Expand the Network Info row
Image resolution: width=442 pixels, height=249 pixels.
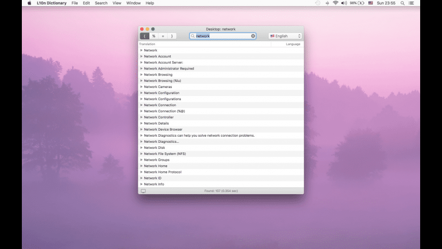[x=142, y=184]
